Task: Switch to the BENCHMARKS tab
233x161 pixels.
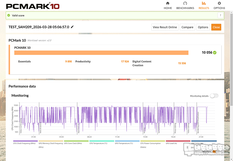Action: point(185,5)
